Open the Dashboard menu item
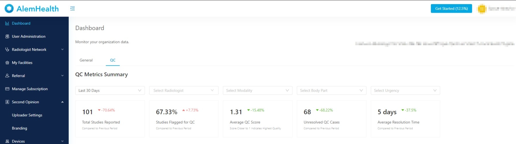This screenshot has width=516, height=144. pos(34,23)
